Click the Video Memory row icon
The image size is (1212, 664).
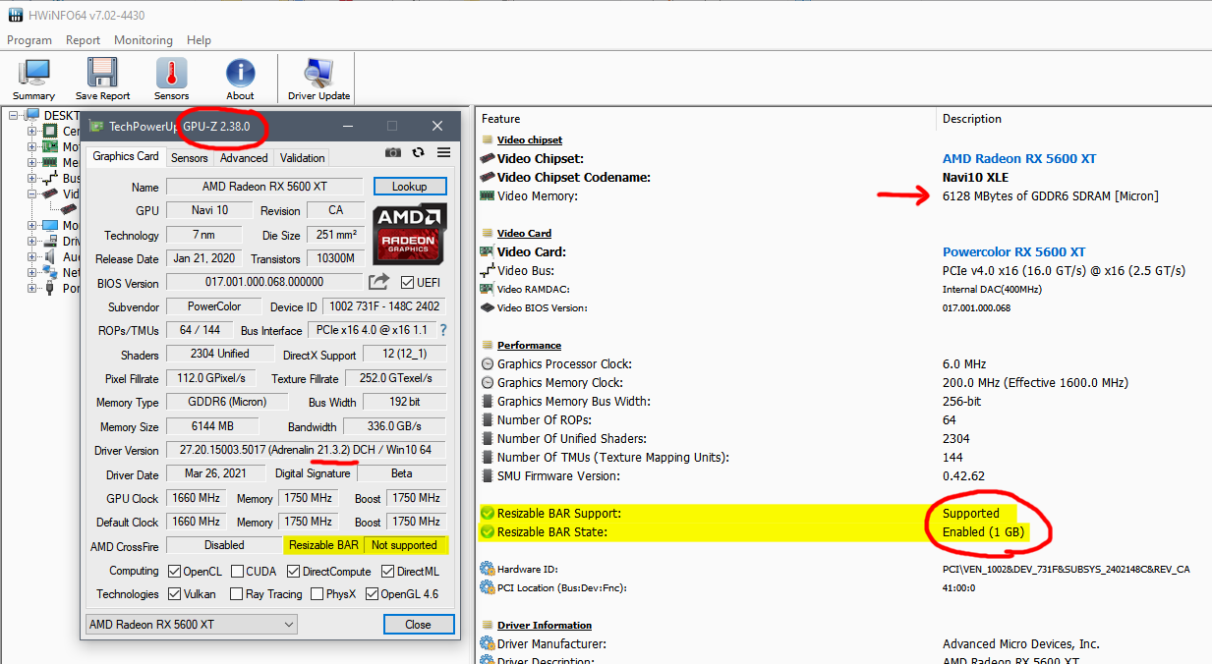(x=486, y=195)
